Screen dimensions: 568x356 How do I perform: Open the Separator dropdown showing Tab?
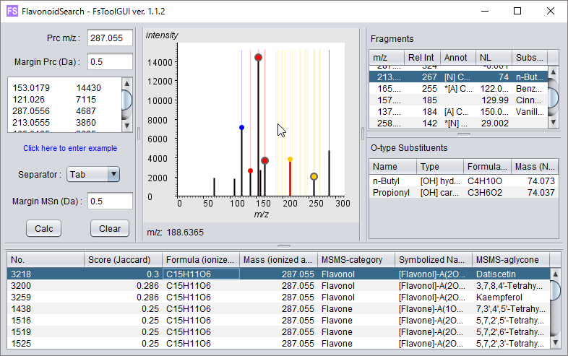[93, 174]
